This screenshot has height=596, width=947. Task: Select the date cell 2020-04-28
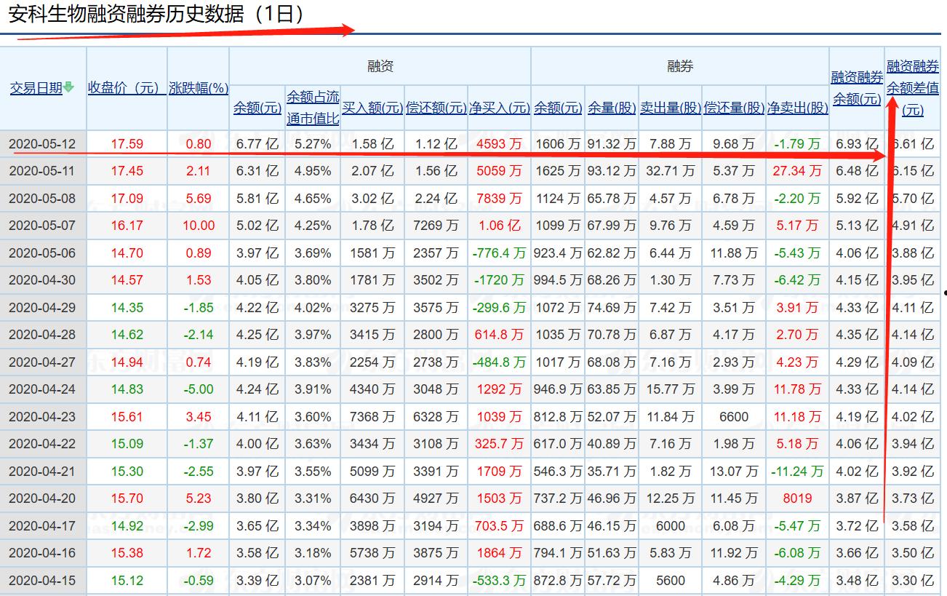pyautogui.click(x=42, y=335)
